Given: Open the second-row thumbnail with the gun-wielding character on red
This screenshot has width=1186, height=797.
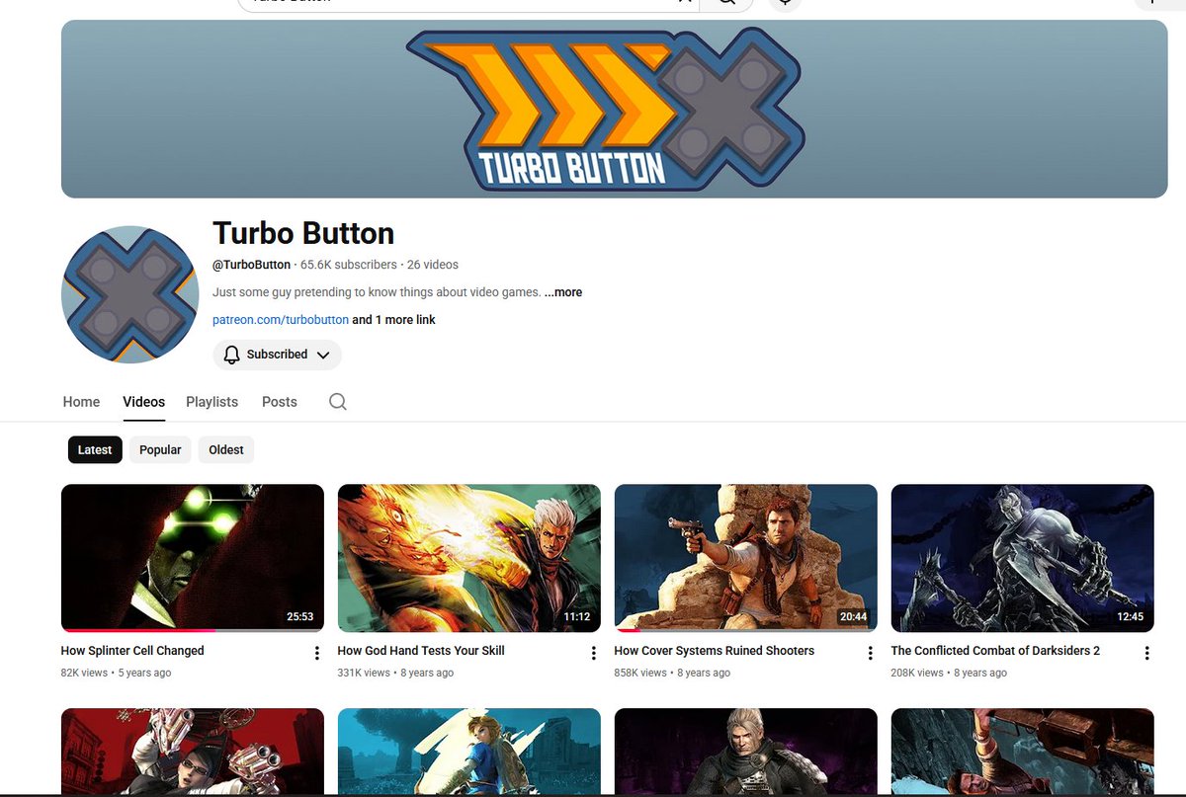Looking at the screenshot, I should coord(193,751).
